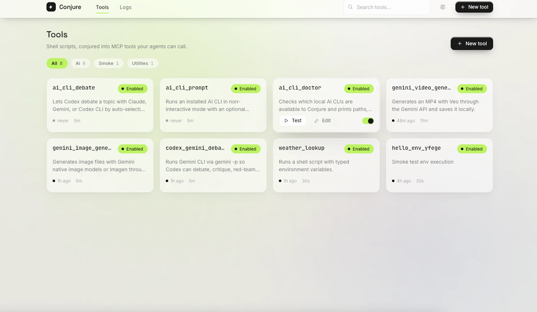Image resolution: width=537 pixels, height=312 pixels.
Task: Click the Conjure lightning bolt logo
Action: pos(51,7)
